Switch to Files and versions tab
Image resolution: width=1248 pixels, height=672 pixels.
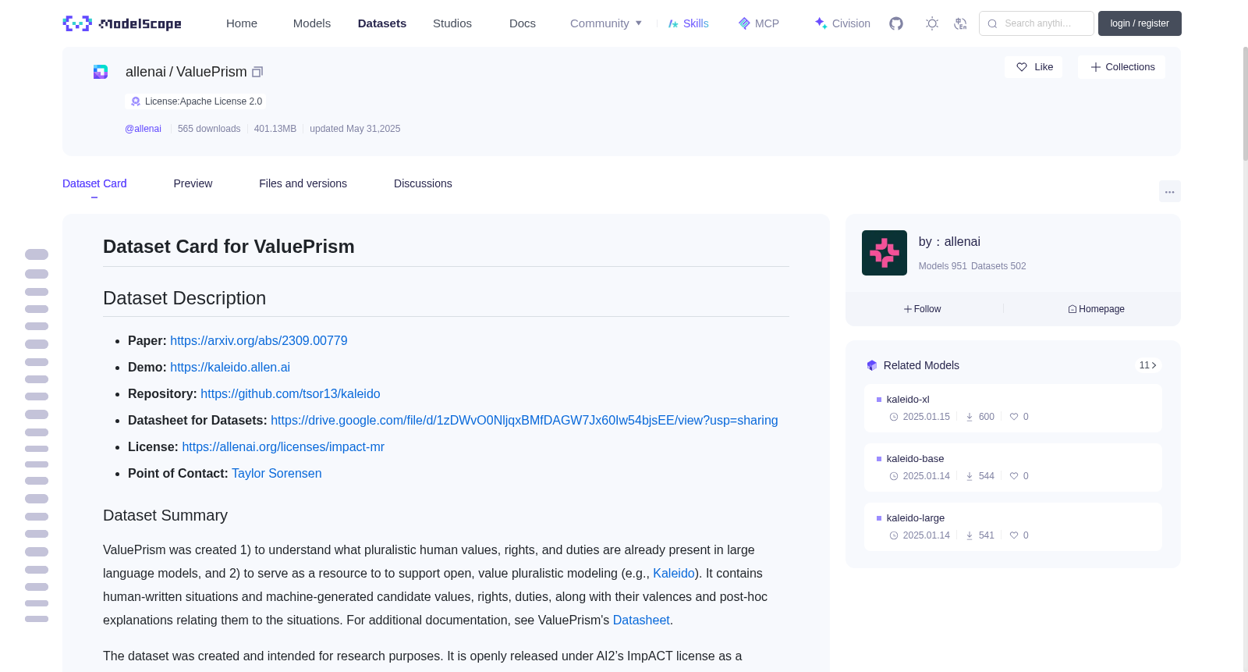[x=303, y=183]
